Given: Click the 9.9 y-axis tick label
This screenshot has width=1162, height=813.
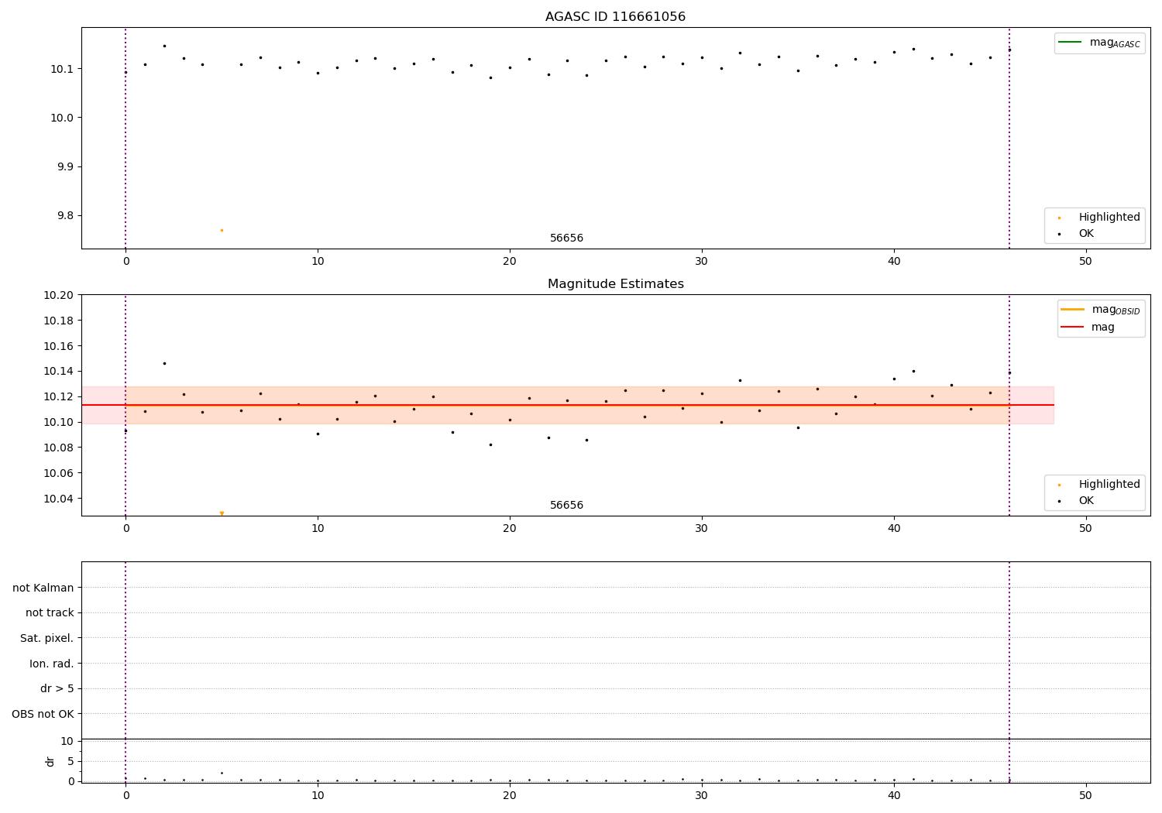Looking at the screenshot, I should (x=64, y=166).
